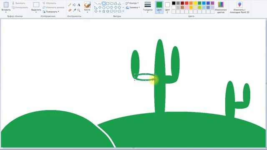Select the Fill with color bucket tool
The image size is (267, 150).
click(x=74, y=5)
